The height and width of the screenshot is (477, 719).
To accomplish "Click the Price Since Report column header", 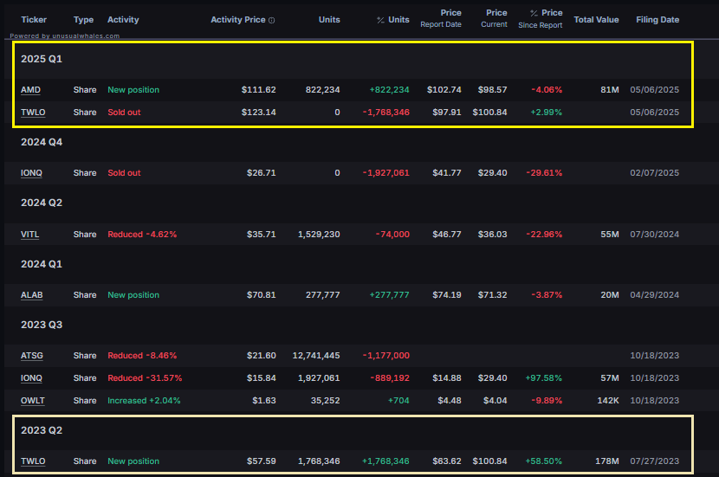I will [541, 19].
